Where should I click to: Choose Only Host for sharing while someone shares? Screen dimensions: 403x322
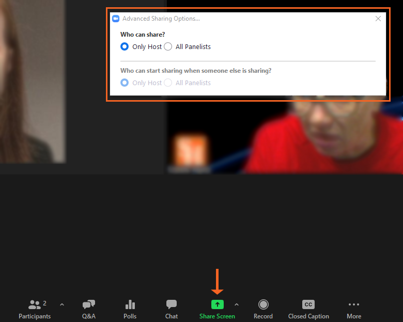click(125, 83)
